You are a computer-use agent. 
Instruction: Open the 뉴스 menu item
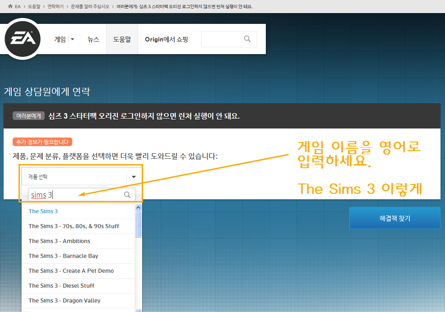point(93,39)
